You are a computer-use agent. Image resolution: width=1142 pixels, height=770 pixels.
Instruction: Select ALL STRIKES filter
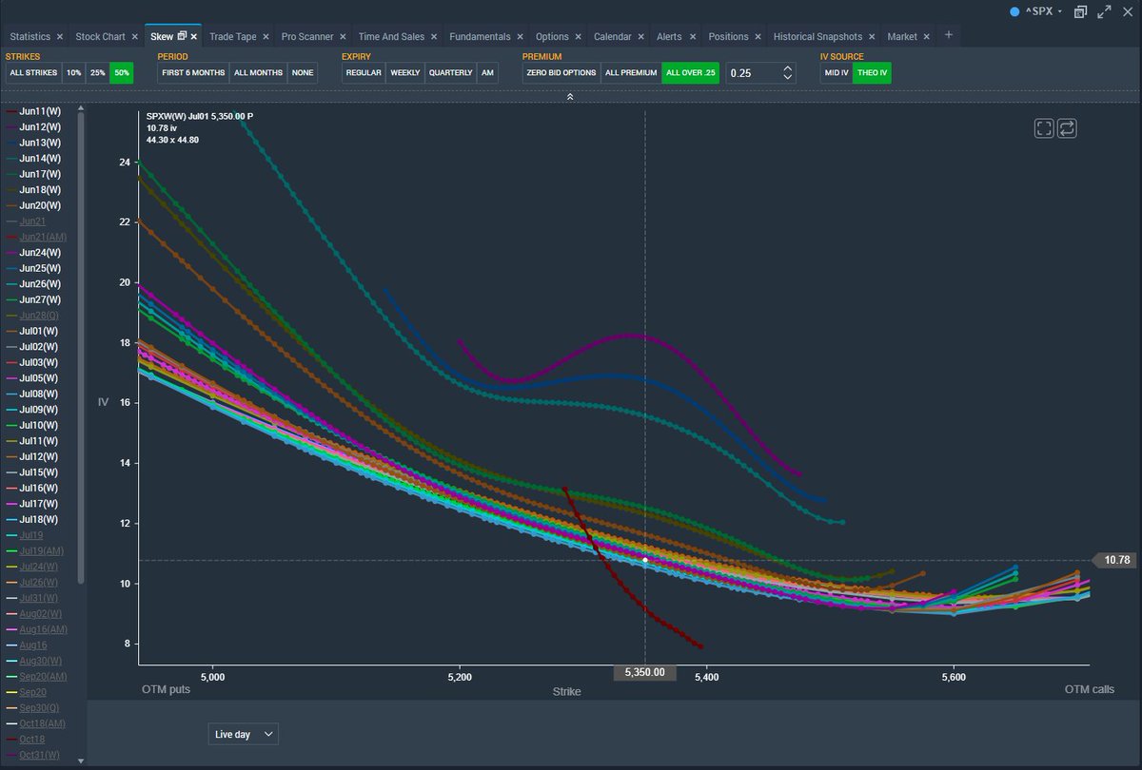click(x=33, y=73)
